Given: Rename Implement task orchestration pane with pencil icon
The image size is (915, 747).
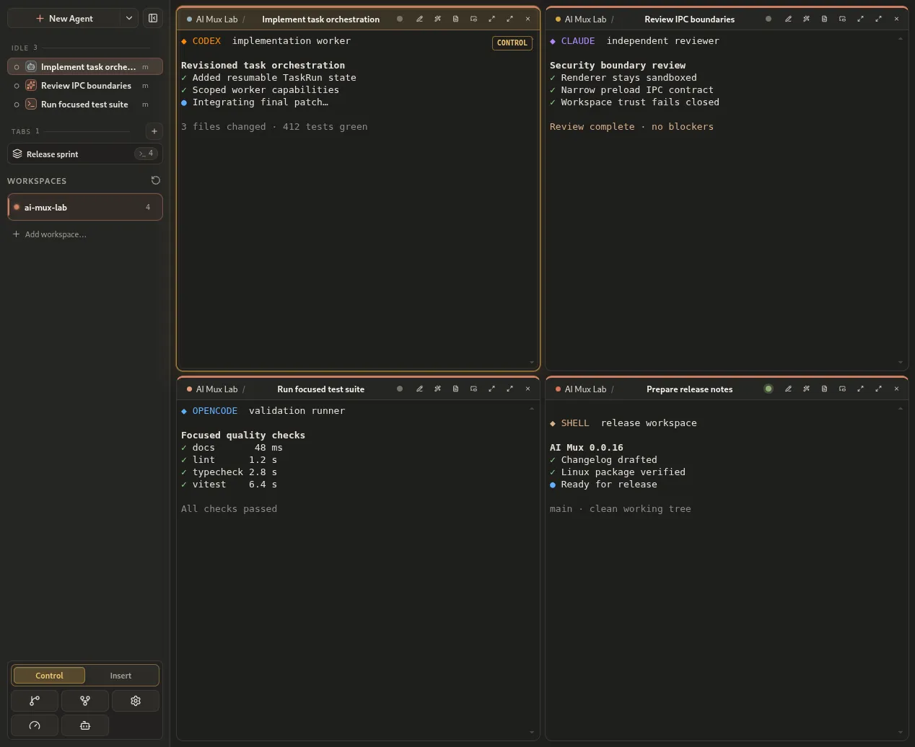Looking at the screenshot, I should [419, 19].
